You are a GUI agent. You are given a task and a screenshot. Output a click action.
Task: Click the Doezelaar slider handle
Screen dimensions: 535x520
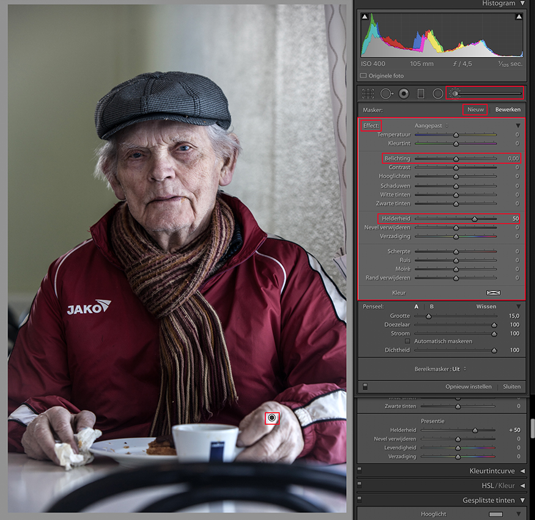pyautogui.click(x=493, y=325)
